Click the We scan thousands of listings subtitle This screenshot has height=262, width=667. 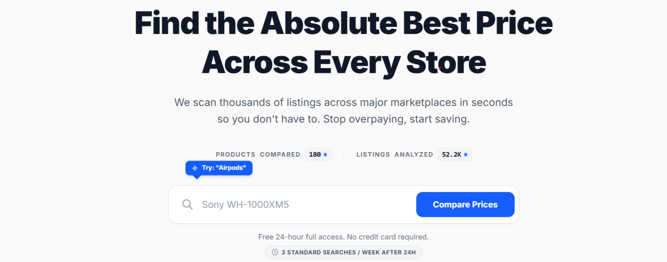click(344, 111)
